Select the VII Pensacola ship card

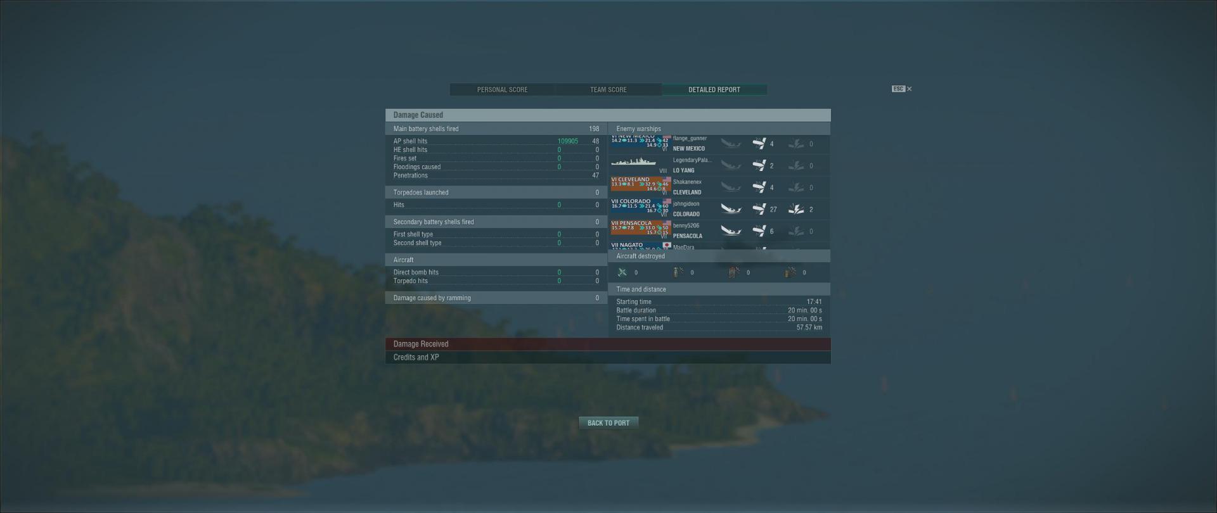click(641, 228)
